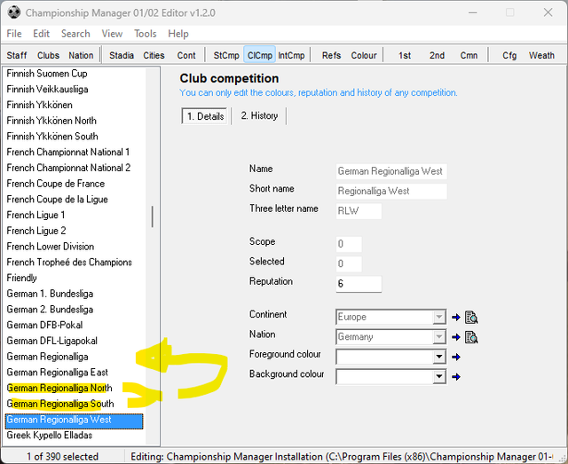
Task: Select French Coupe de France
Action: (x=56, y=184)
